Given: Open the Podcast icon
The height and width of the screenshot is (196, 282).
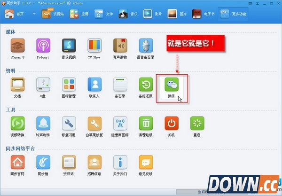Looking at the screenshot, I should (43, 46).
